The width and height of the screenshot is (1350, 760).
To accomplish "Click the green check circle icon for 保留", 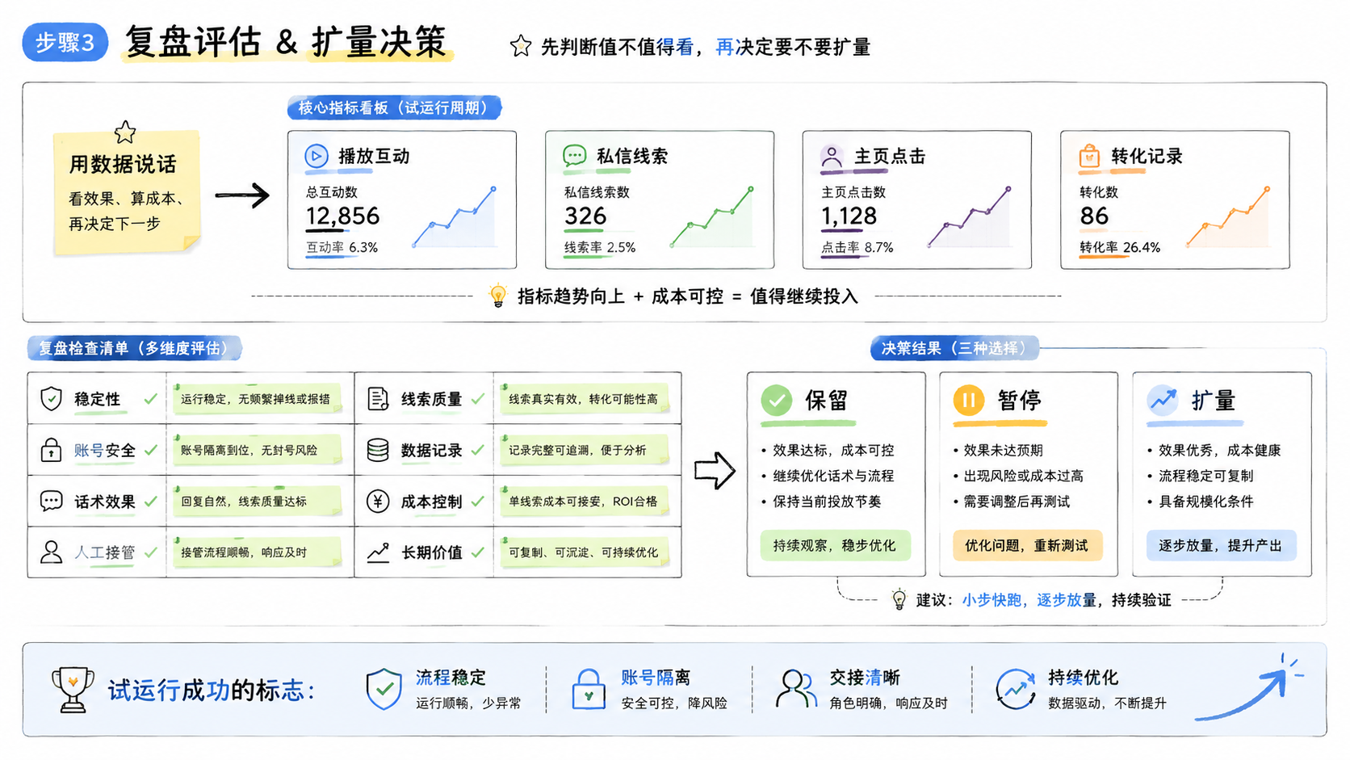I will point(777,400).
